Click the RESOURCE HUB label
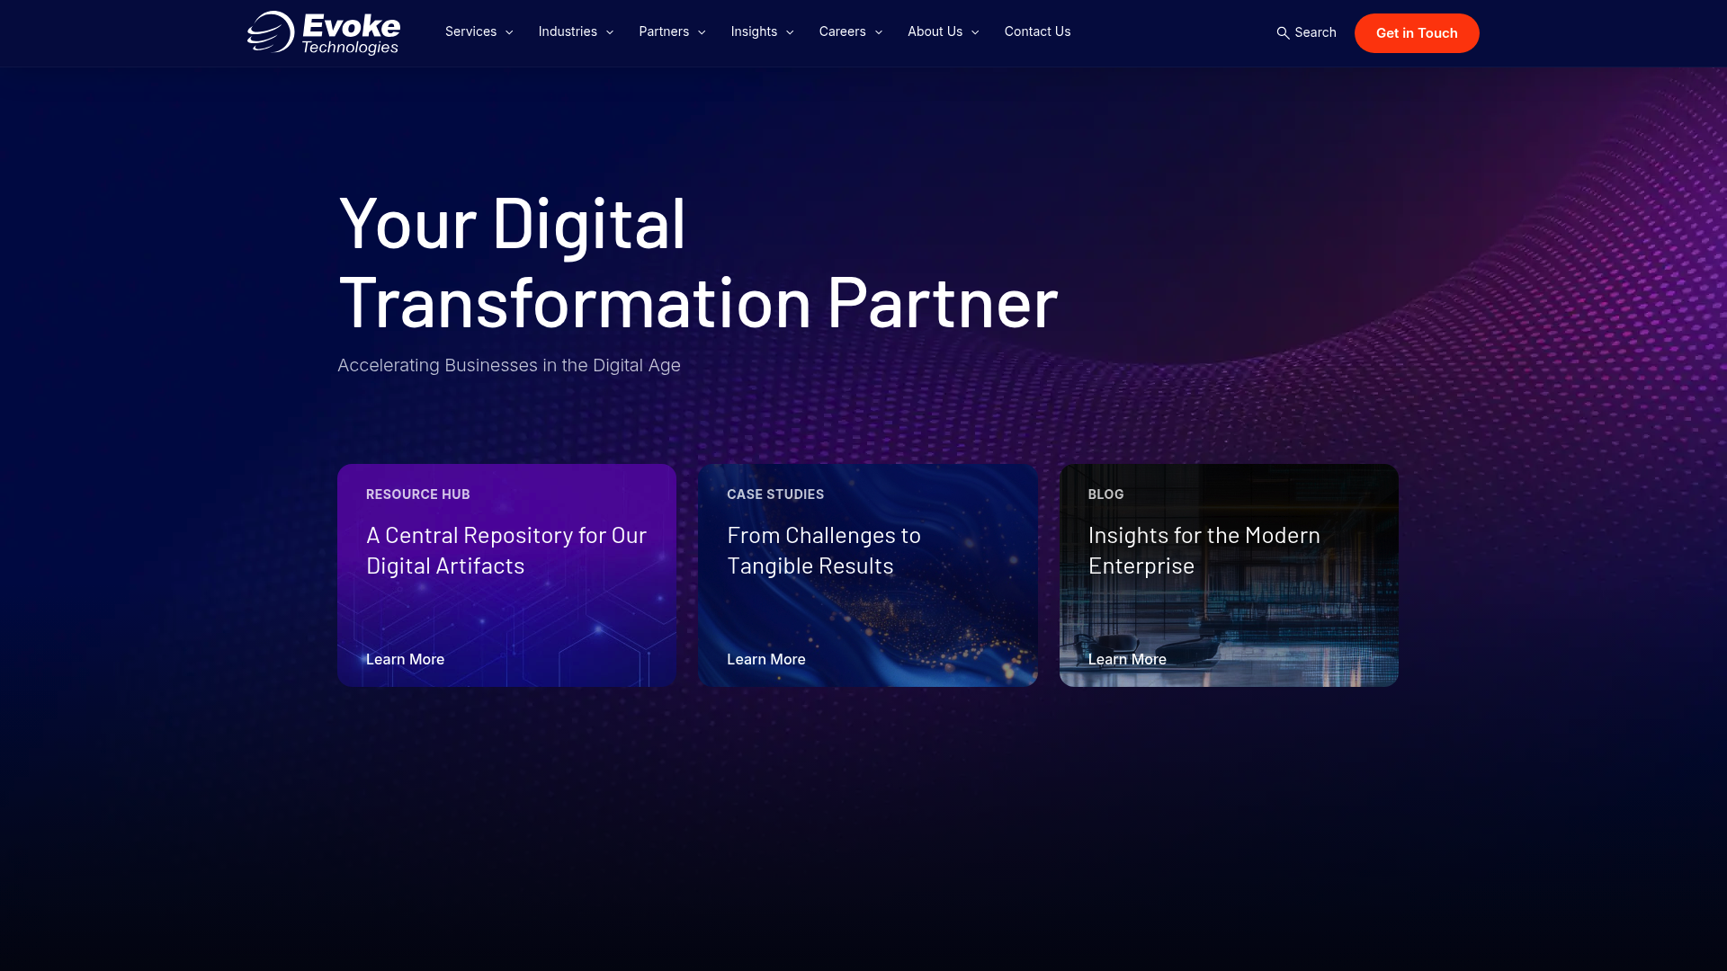The width and height of the screenshot is (1727, 971). tap(418, 494)
